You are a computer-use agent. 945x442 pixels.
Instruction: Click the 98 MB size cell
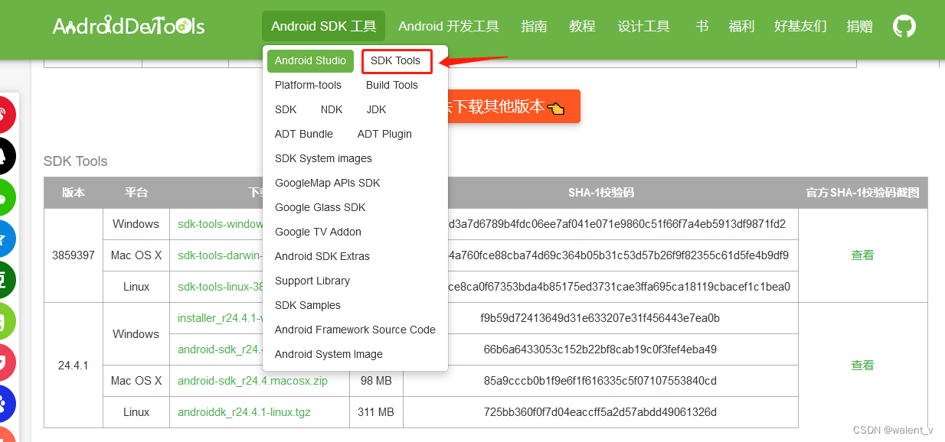(376, 381)
